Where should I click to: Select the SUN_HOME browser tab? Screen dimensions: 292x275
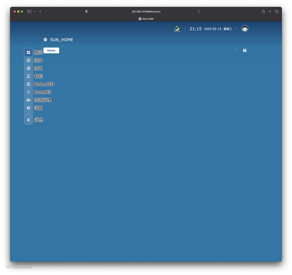coord(146,19)
